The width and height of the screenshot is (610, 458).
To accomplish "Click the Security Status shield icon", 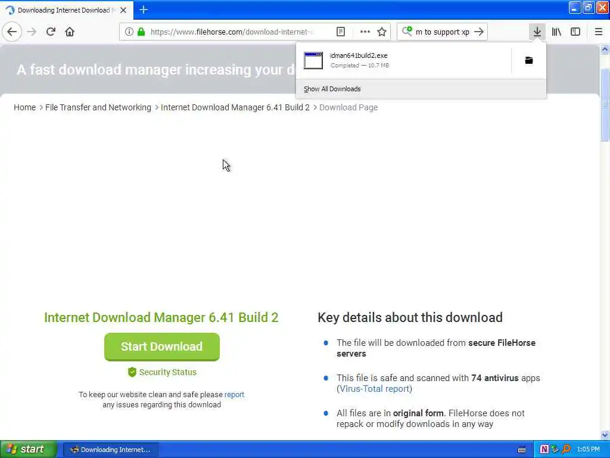I will pos(132,372).
